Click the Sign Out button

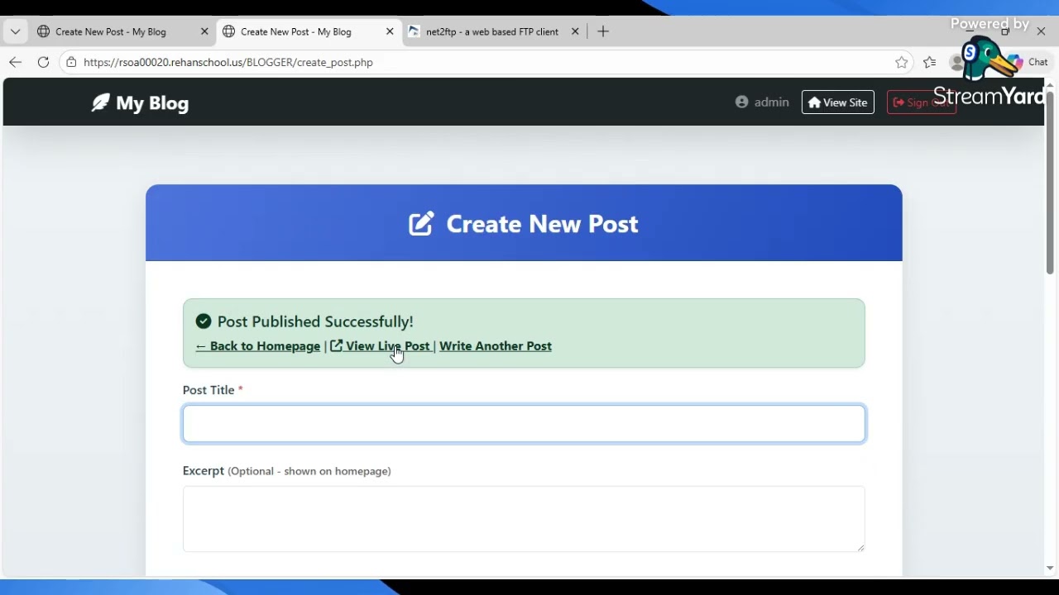(921, 102)
